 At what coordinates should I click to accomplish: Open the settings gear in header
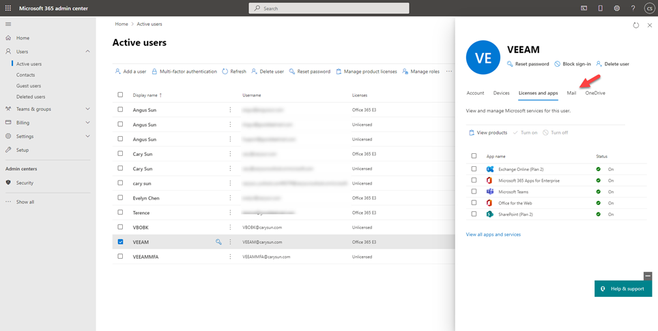pos(617,8)
